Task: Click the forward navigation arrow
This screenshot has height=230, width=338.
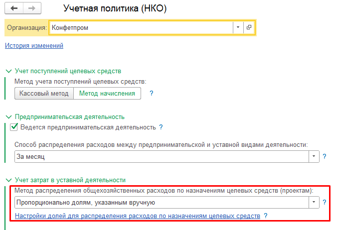Action: click(x=31, y=8)
